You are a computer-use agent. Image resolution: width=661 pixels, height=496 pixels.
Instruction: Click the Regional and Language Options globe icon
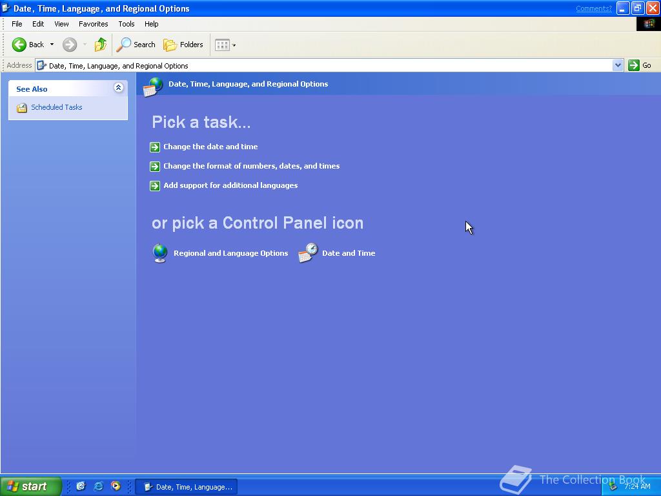tap(160, 253)
